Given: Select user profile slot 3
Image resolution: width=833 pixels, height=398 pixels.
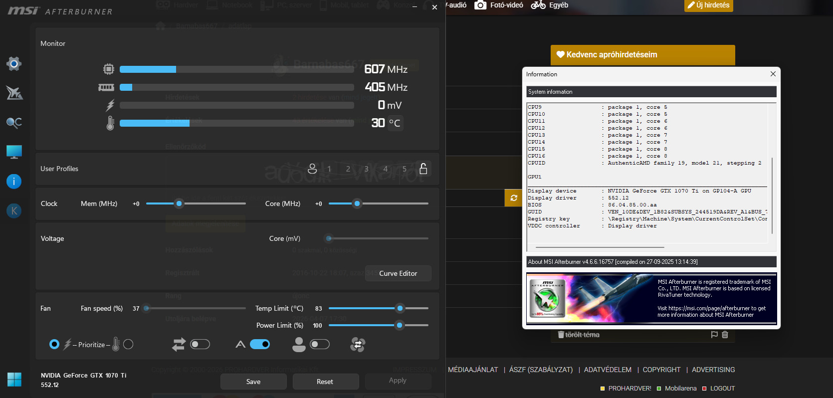Looking at the screenshot, I should (367, 169).
